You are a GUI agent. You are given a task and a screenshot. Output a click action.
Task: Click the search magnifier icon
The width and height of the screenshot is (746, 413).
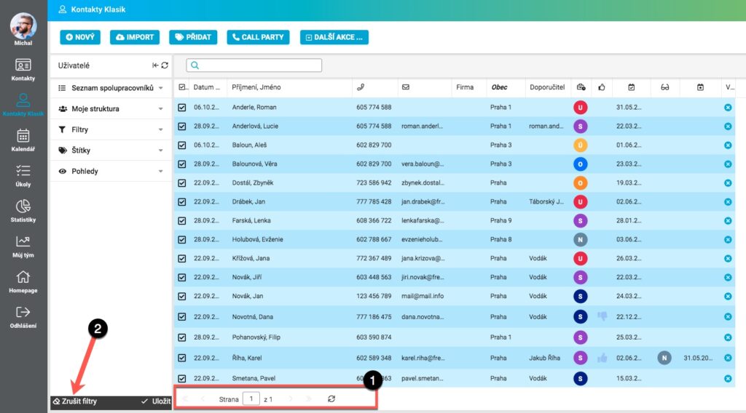pos(195,65)
